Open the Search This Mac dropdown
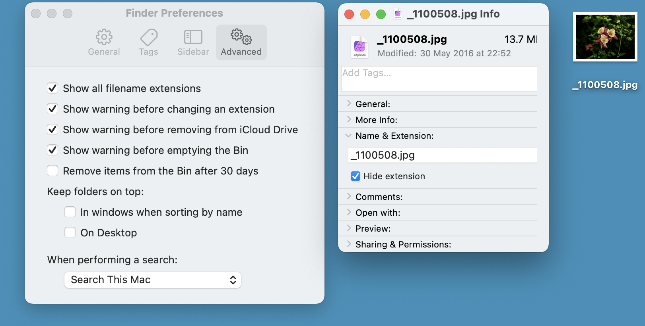Viewport: 645px width, 326px height. coord(153,280)
